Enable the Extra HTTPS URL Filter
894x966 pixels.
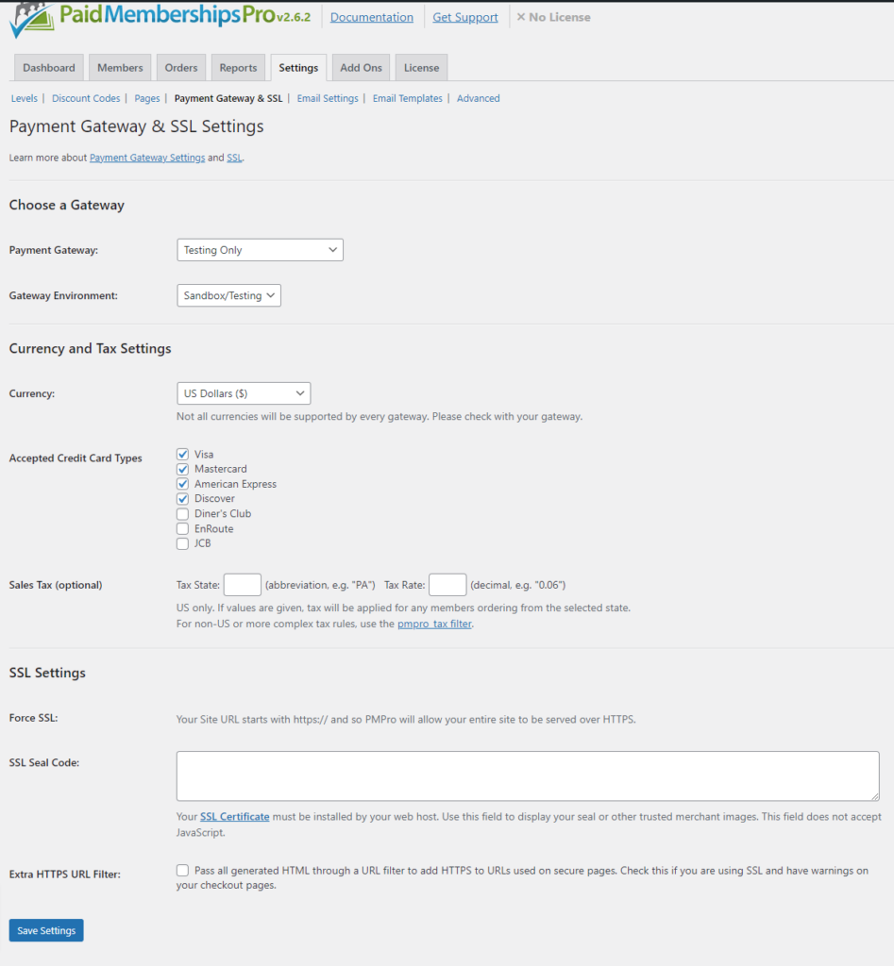click(182, 870)
